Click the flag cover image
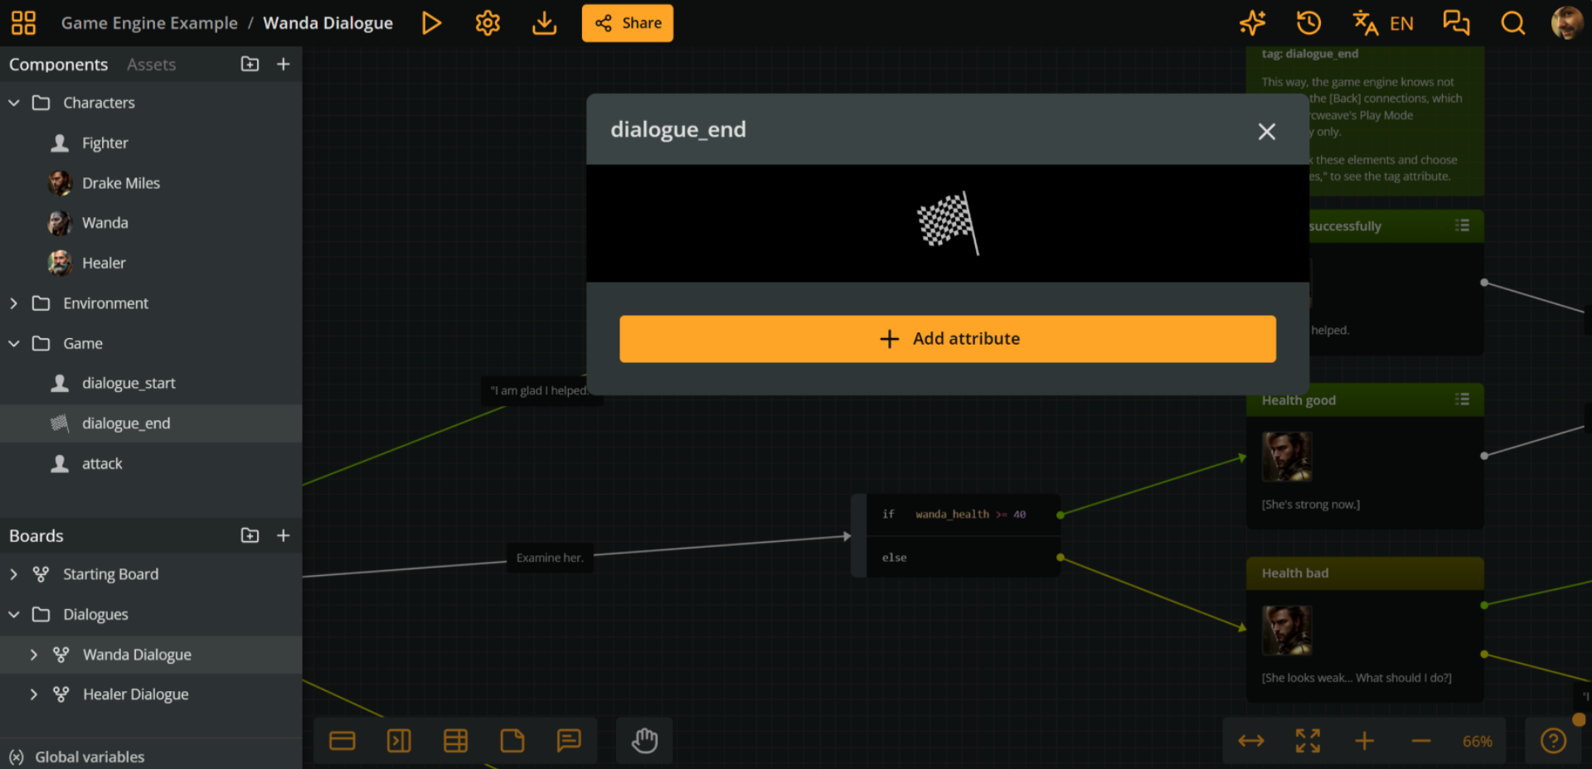The width and height of the screenshot is (1592, 769). pyautogui.click(x=948, y=223)
